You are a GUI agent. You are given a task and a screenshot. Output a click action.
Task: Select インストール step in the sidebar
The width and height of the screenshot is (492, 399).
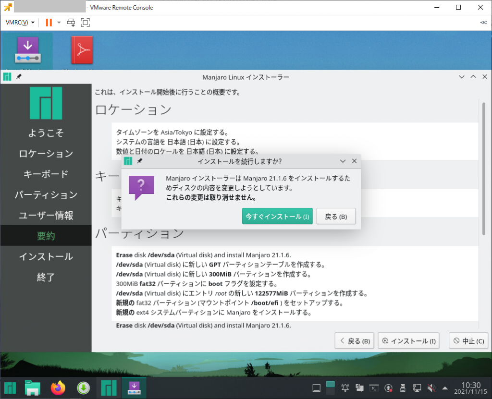point(46,256)
